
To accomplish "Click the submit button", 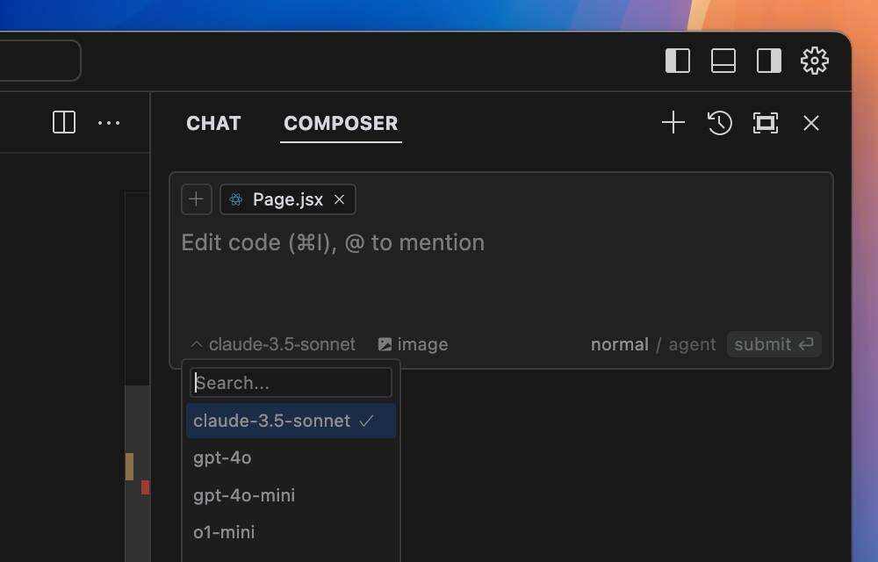I will pos(774,344).
